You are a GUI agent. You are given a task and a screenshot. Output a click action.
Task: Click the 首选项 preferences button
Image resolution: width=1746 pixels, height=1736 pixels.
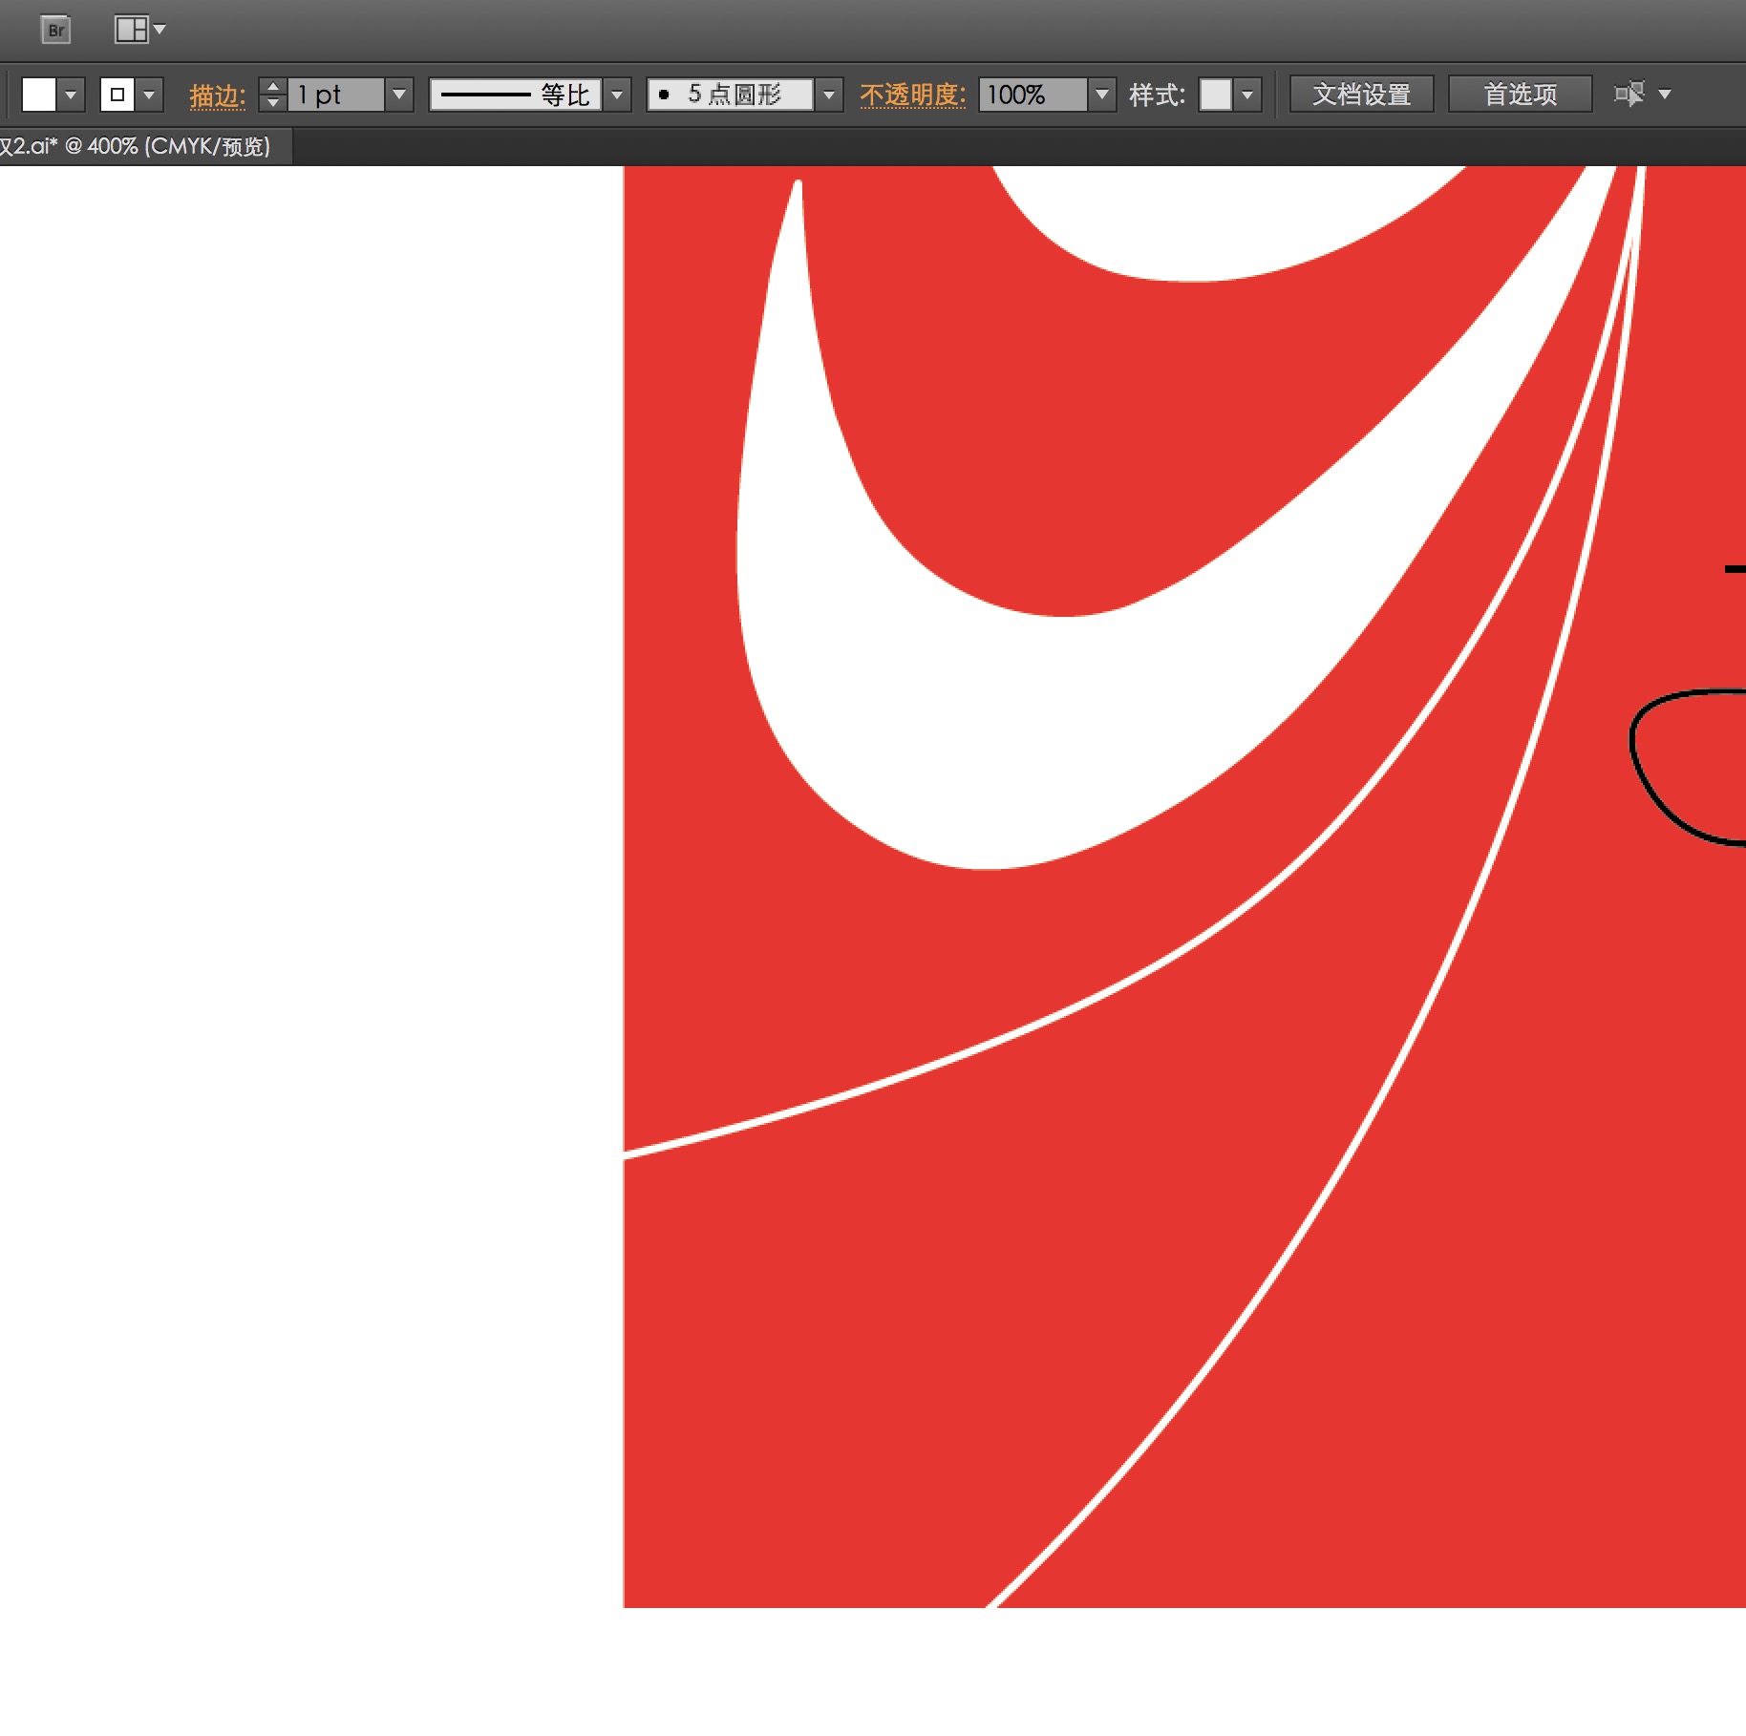click(1520, 95)
